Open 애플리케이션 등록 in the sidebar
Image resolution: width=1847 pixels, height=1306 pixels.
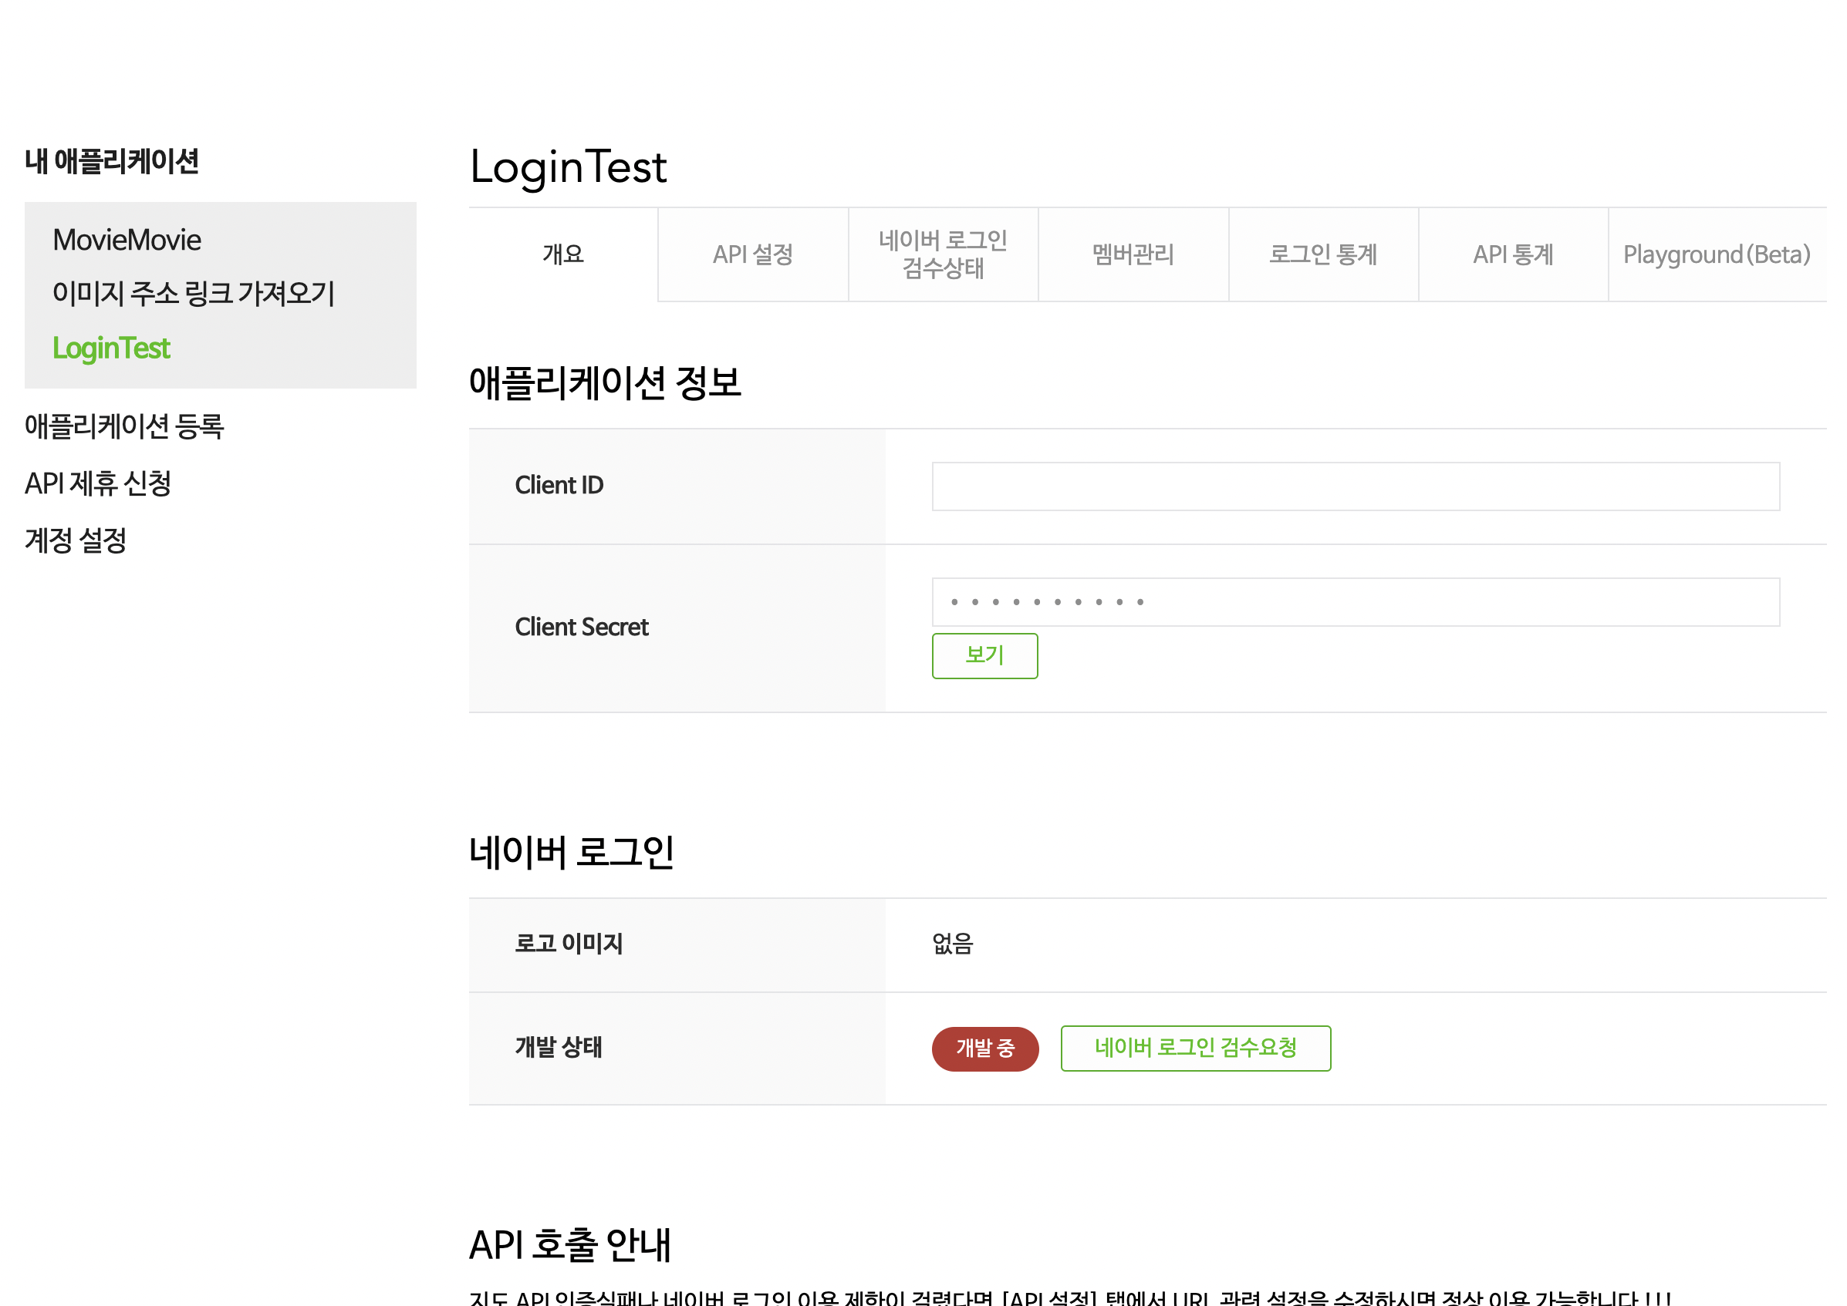pyautogui.click(x=126, y=427)
